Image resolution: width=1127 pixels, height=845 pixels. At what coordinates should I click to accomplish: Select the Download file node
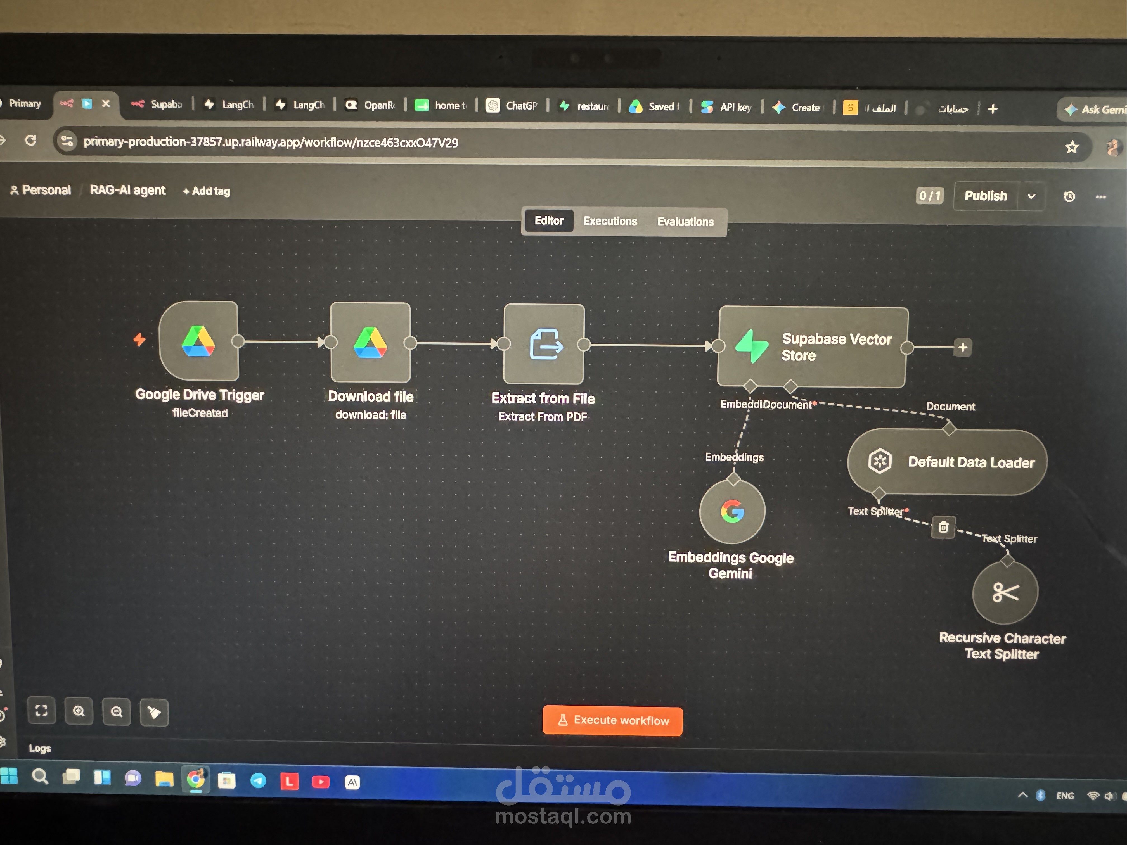pos(370,342)
